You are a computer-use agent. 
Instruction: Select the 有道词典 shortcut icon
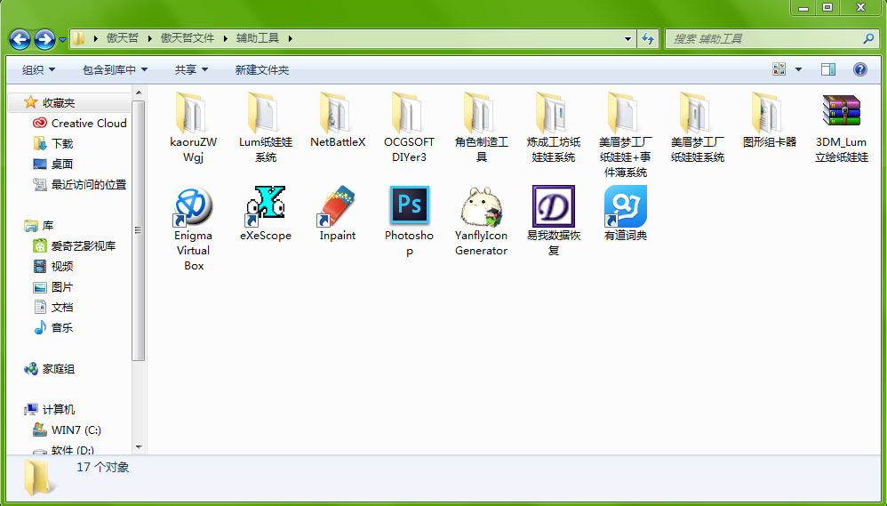[625, 206]
